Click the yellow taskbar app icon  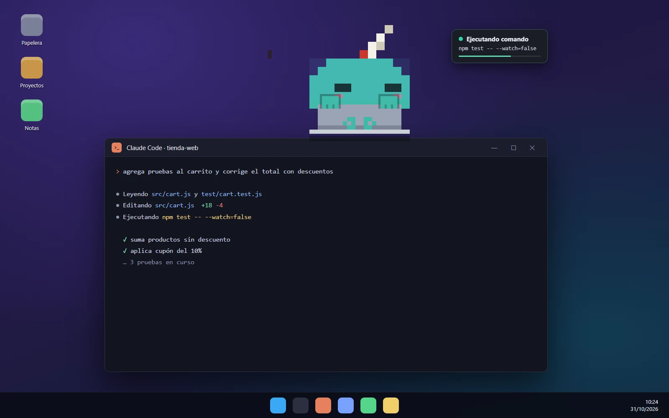tap(391, 405)
